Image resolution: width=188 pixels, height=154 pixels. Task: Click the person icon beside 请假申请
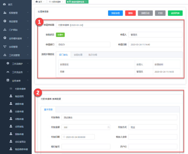(x=11, y=104)
